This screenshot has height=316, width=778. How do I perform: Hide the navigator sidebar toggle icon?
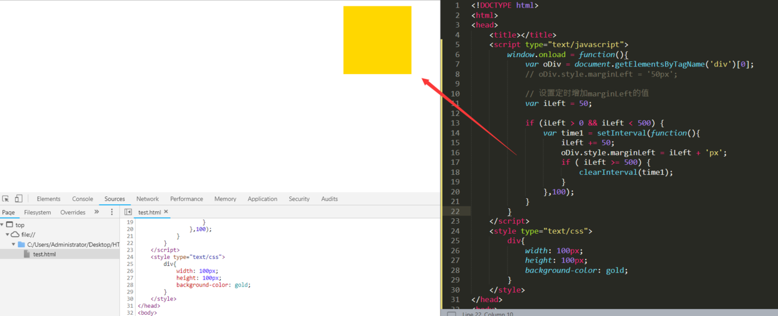[128, 212]
